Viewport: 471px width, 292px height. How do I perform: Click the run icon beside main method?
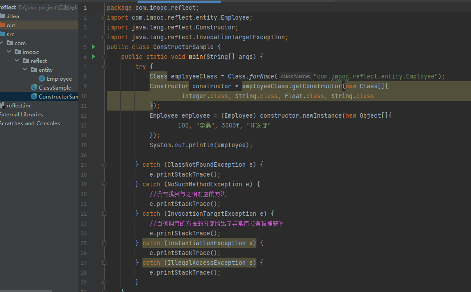click(93, 57)
